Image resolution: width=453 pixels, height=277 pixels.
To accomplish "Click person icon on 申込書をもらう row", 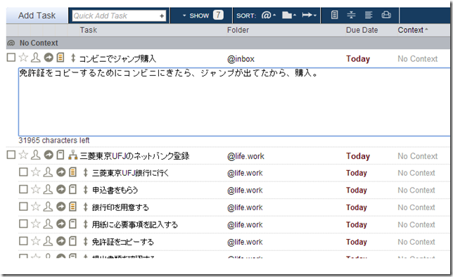I will 48,189.
